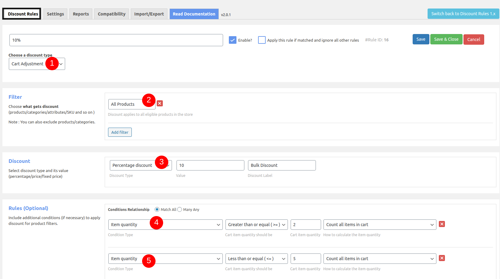This screenshot has width=500, height=279.
Task: Open the Cart Adjustment discount type dropdown
Action: coord(37,64)
